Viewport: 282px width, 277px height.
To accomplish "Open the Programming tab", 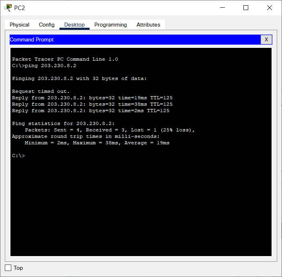I will coord(110,25).
